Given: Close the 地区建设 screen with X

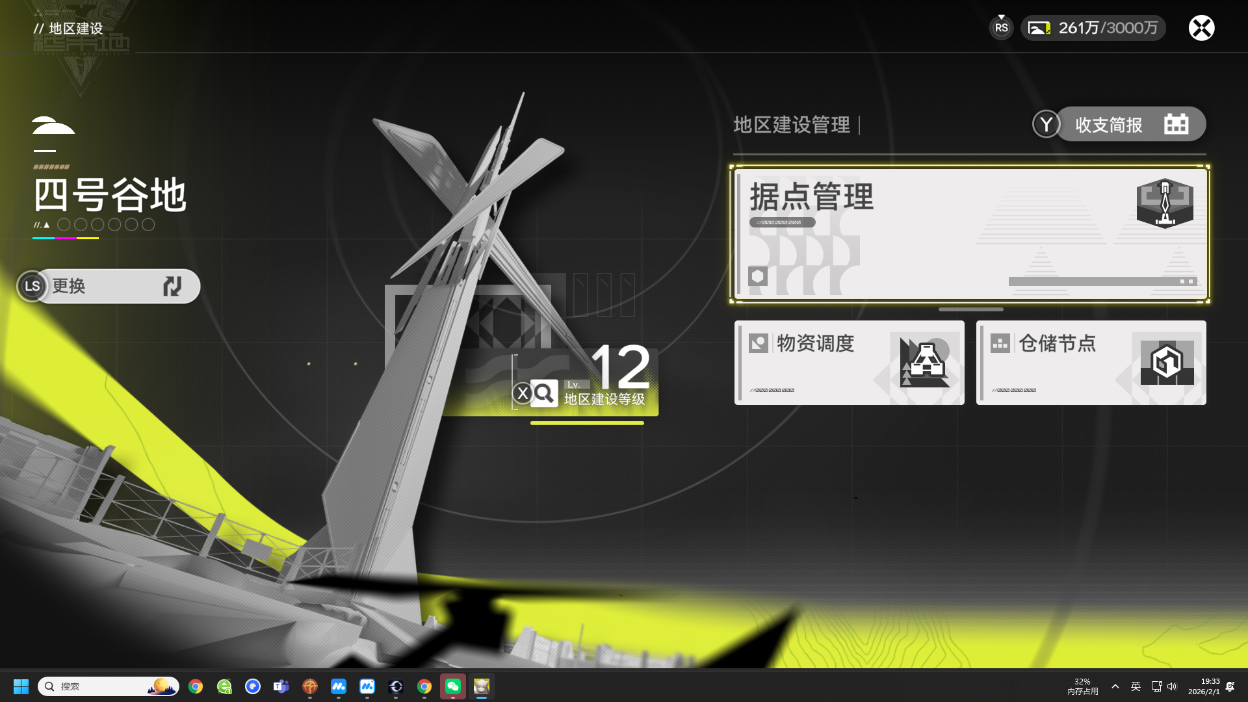Looking at the screenshot, I should (x=1201, y=28).
